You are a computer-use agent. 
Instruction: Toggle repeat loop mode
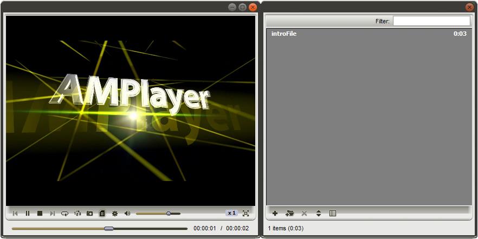click(65, 214)
